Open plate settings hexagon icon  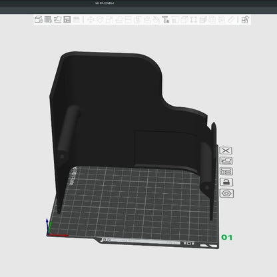[226, 193]
